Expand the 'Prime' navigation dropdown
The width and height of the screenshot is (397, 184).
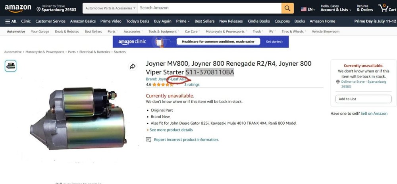pyautogui.click(x=183, y=21)
